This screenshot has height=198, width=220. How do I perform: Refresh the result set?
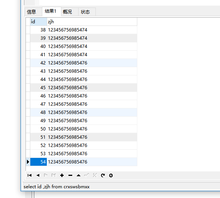point(103,175)
